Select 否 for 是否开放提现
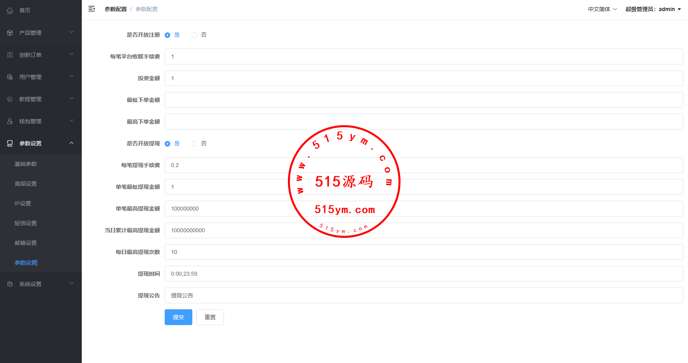Image resolution: width=688 pixels, height=363 pixels. (x=194, y=144)
